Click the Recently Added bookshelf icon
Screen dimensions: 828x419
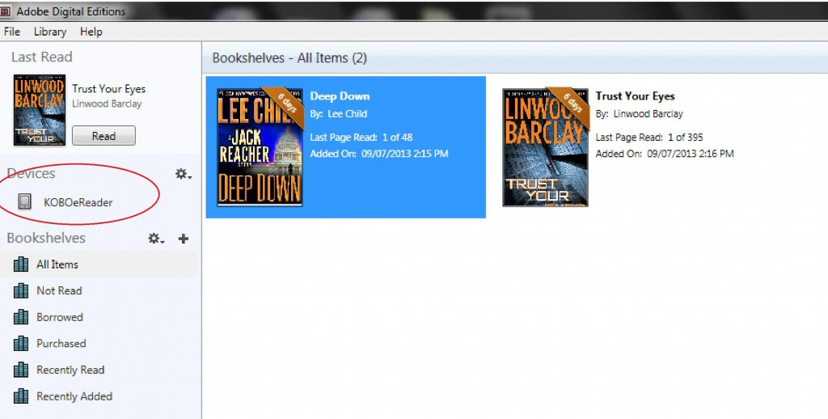(21, 396)
